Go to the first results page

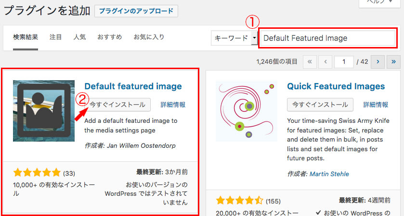(x=310, y=62)
